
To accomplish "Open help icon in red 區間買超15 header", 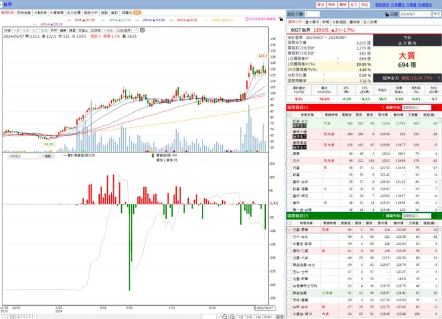I will pos(383,108).
